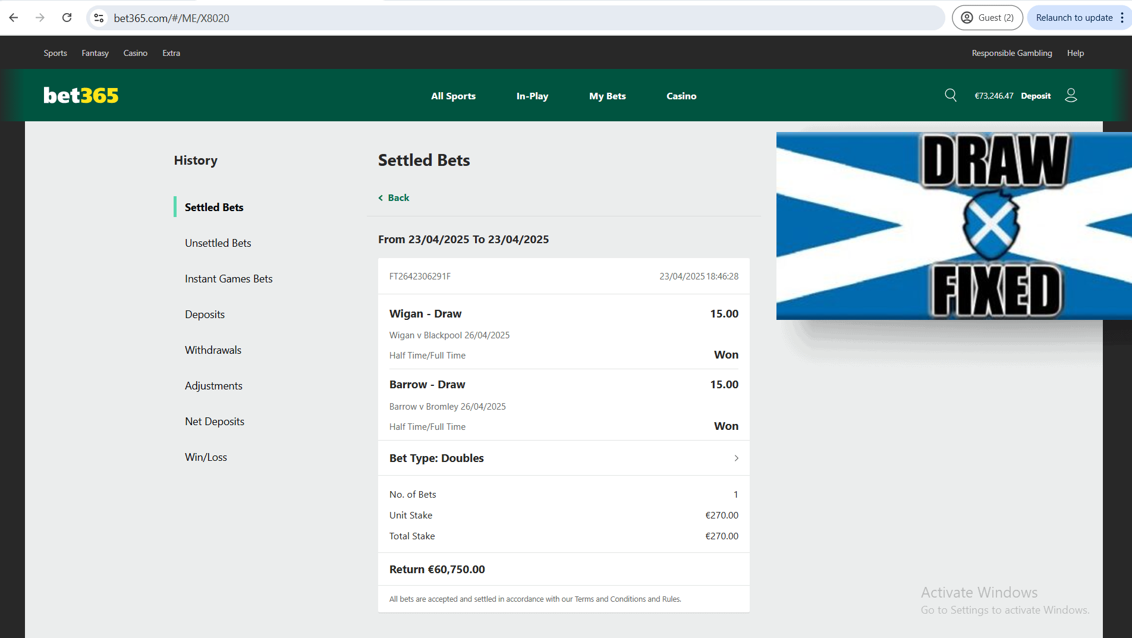
Task: Click the Deposit button in header
Action: (1036, 96)
